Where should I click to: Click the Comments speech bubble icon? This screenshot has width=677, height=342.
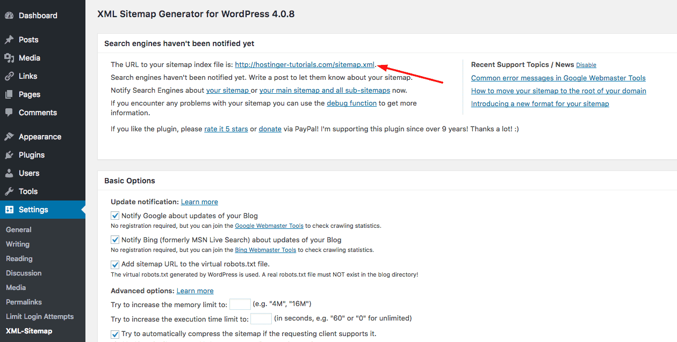(9, 113)
